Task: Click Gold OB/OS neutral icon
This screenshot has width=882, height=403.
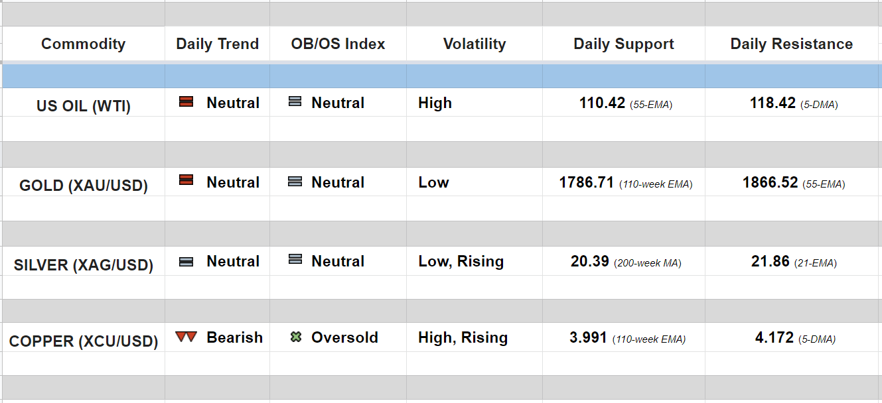Action: (x=295, y=181)
